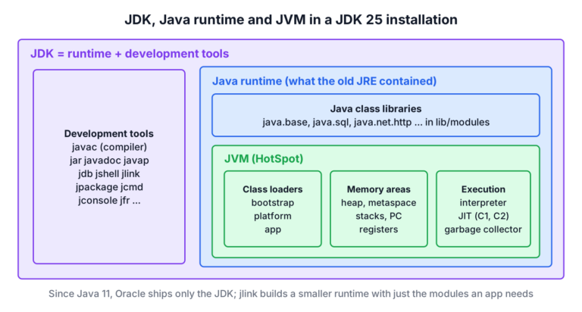
Task: Select 'garbage collector' under Execution
Action: point(483,229)
